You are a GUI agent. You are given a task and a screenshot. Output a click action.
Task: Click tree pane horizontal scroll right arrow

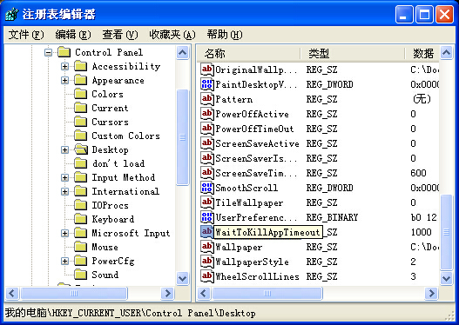168,293
